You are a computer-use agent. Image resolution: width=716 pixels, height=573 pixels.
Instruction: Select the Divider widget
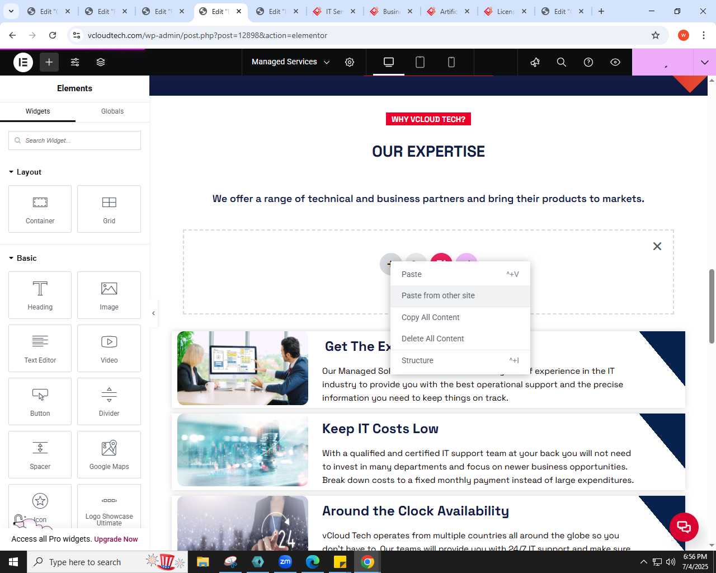(x=109, y=401)
